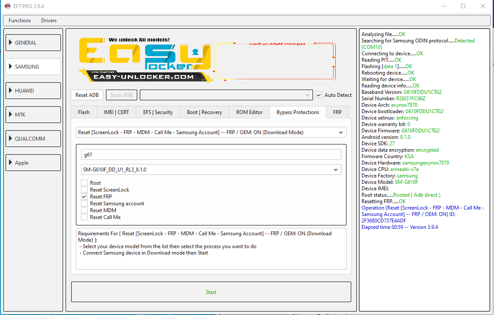Screen dimensions: 494x315
Task: Click the 'Device bootloader: G610FDDU1CTG2' log line
Action: coord(402,111)
